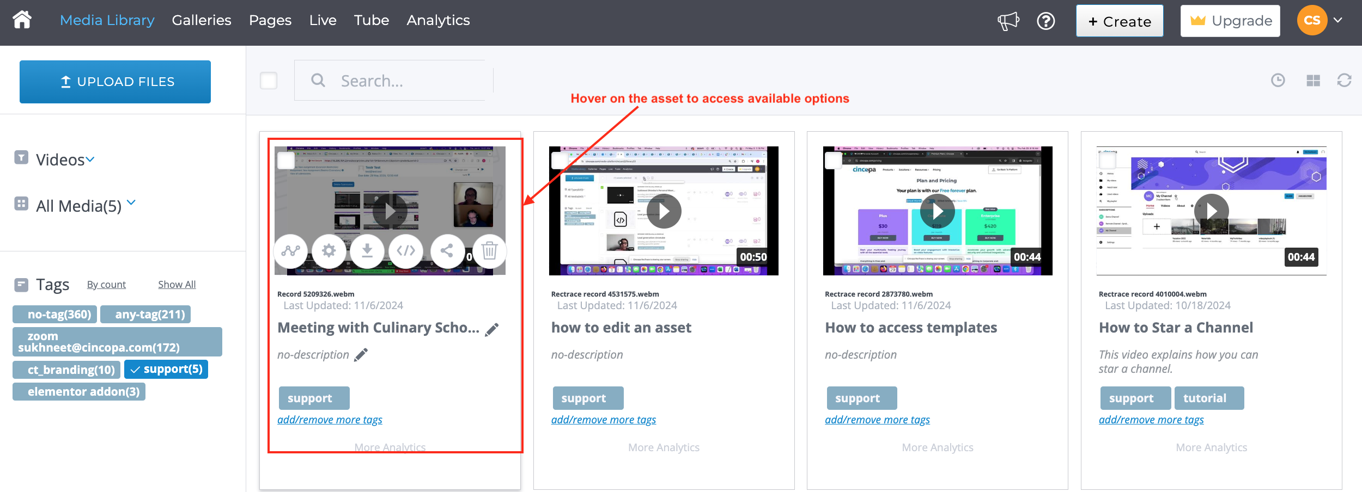This screenshot has width=1362, height=492.
Task: Open the CS account menu chevron
Action: click(1337, 20)
